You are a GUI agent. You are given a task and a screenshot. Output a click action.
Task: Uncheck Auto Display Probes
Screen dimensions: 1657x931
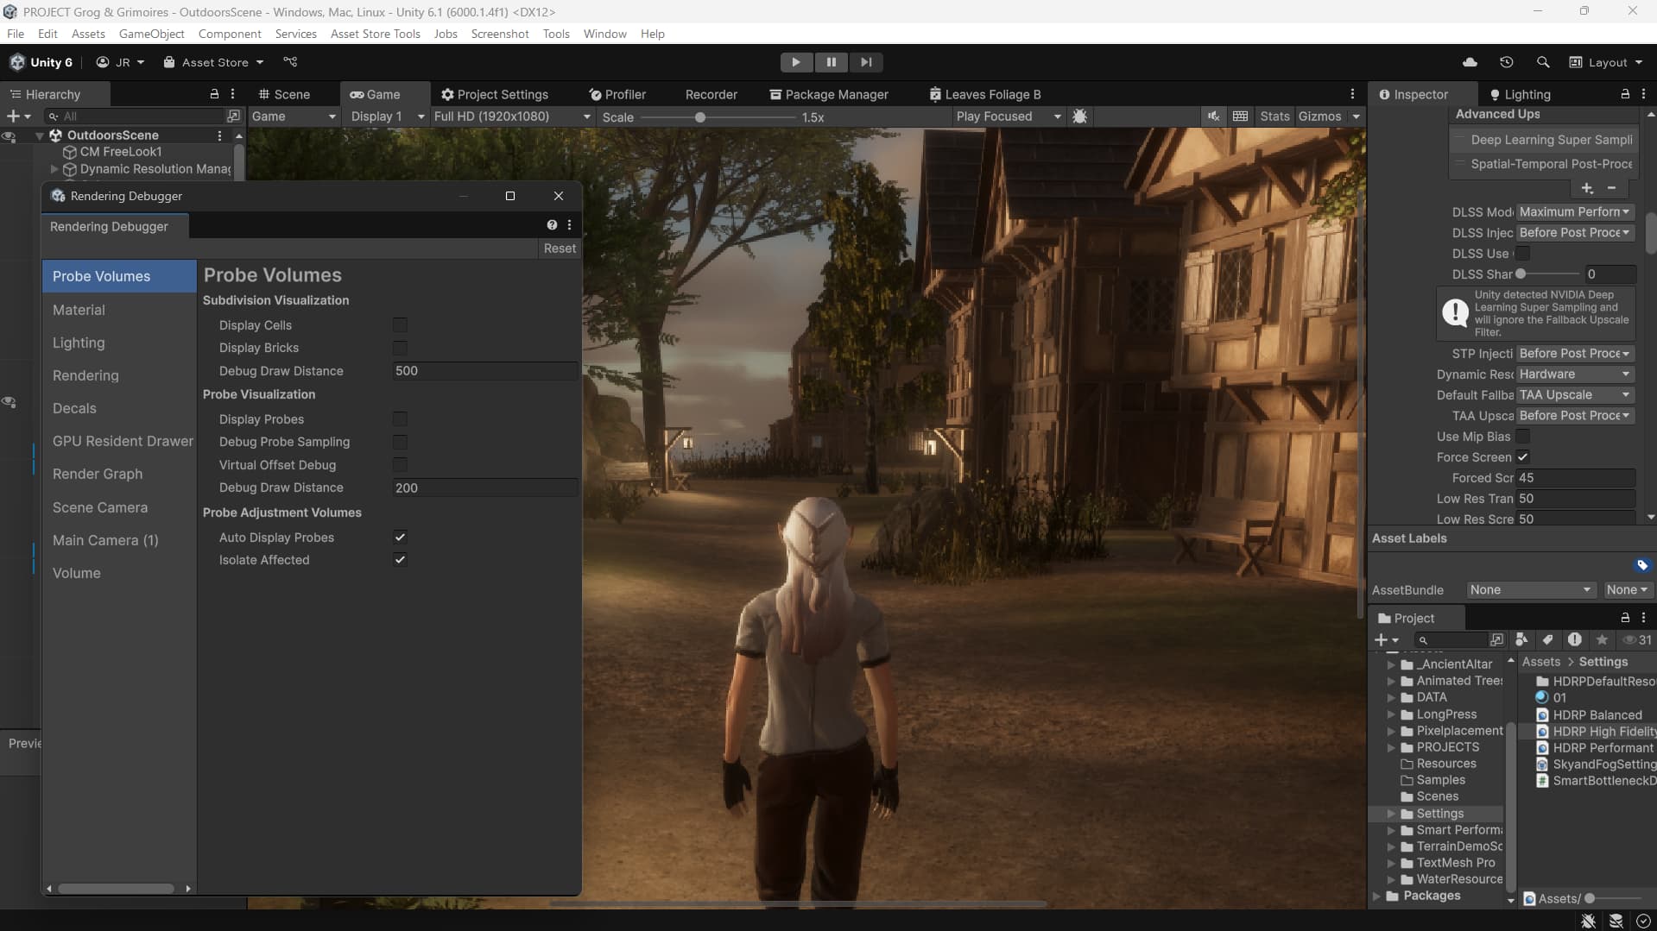pos(400,536)
